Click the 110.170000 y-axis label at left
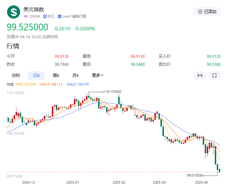 coord(15,93)
